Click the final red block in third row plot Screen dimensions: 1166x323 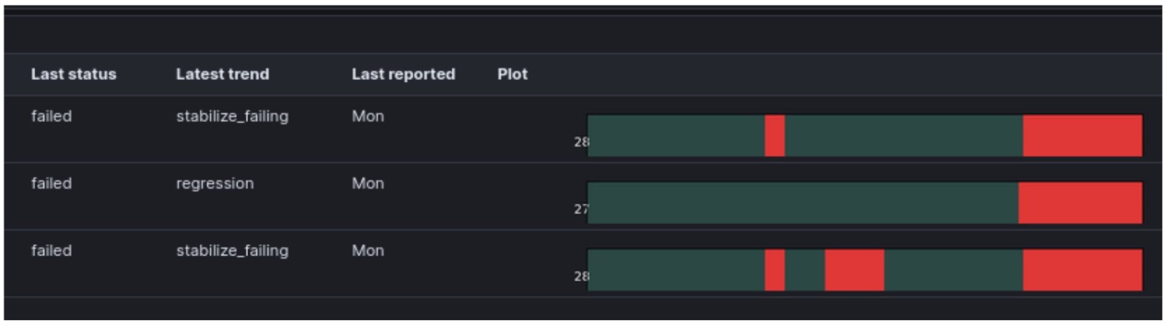pyautogui.click(x=1082, y=270)
